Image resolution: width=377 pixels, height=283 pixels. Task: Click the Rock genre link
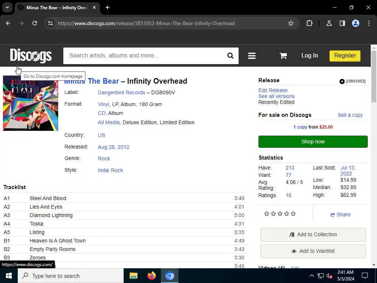coord(104,158)
